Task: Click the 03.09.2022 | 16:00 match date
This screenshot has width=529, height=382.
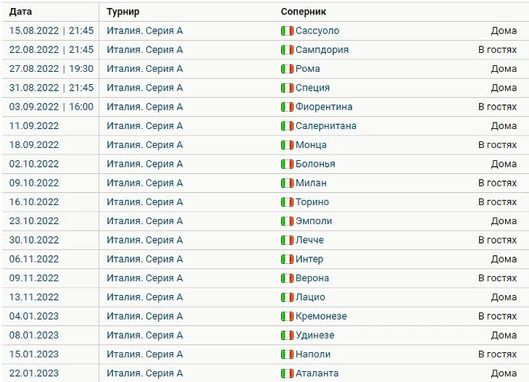Action: point(51,107)
